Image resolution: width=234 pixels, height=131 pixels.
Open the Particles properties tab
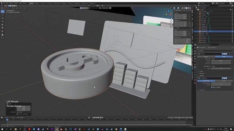pyautogui.click(x=195, y=70)
